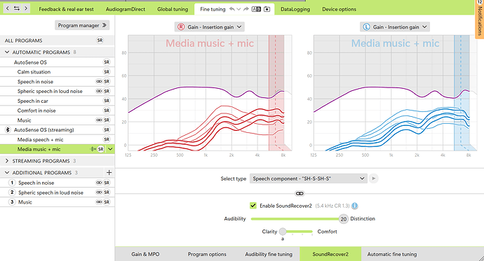The width and height of the screenshot is (484, 261).
Task: Select the AutoSense OS (streaming) program
Action: coord(57,130)
